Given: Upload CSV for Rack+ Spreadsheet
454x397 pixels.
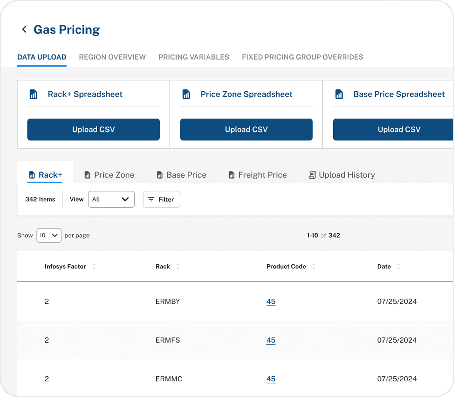Looking at the screenshot, I should [93, 130].
